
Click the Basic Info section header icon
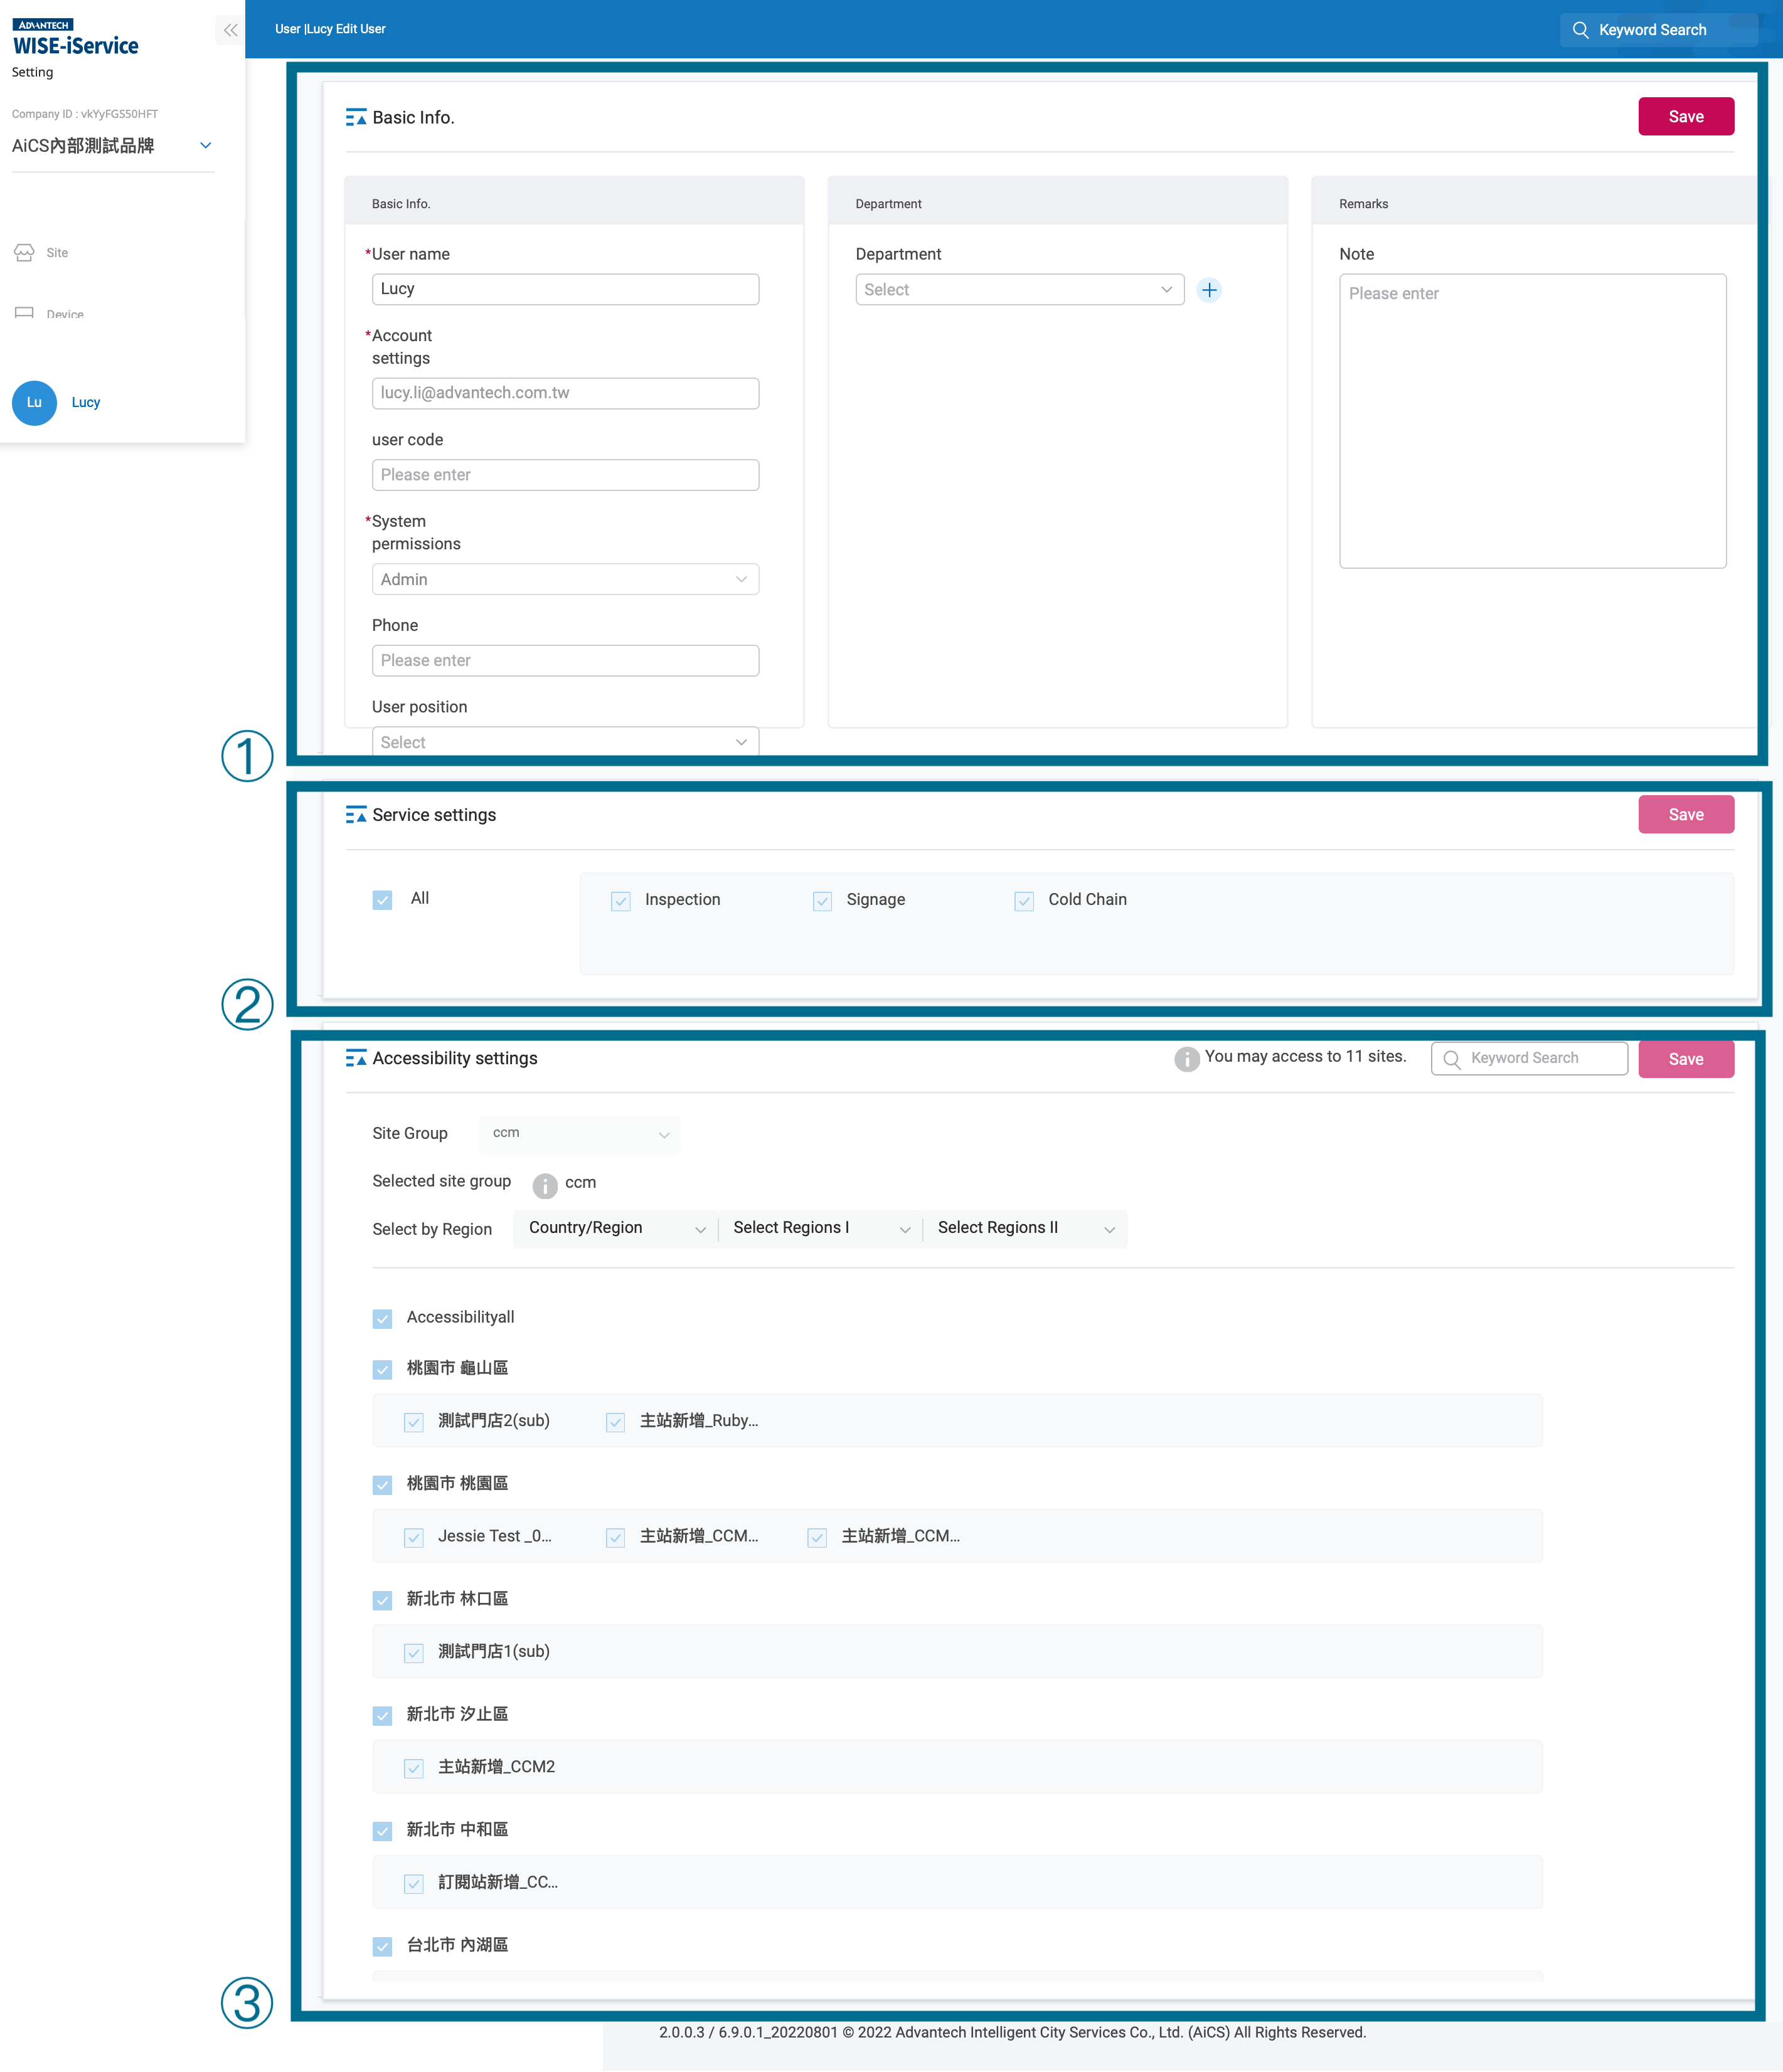pyautogui.click(x=356, y=117)
